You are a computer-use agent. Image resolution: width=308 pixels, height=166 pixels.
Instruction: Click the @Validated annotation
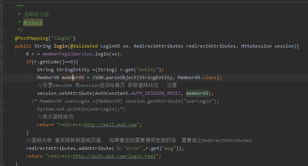84,46
